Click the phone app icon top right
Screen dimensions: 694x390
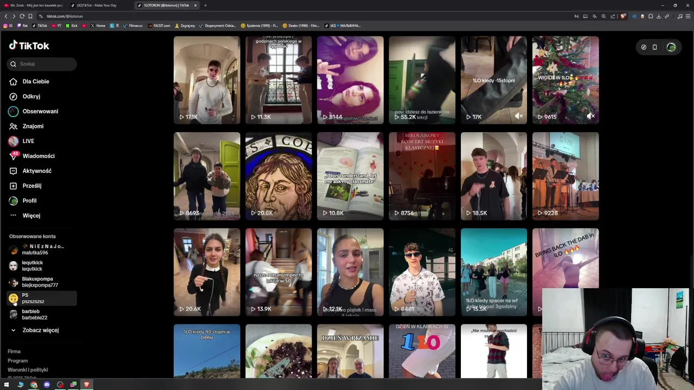pyautogui.click(x=654, y=47)
